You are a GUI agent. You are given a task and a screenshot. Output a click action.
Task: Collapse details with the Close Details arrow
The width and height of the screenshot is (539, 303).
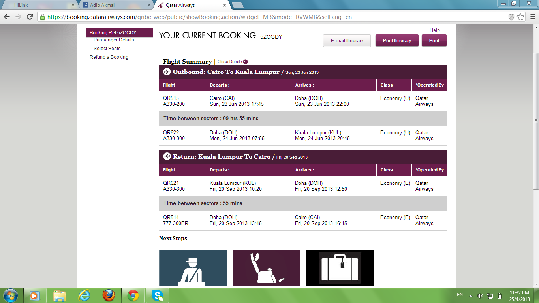[246, 62]
